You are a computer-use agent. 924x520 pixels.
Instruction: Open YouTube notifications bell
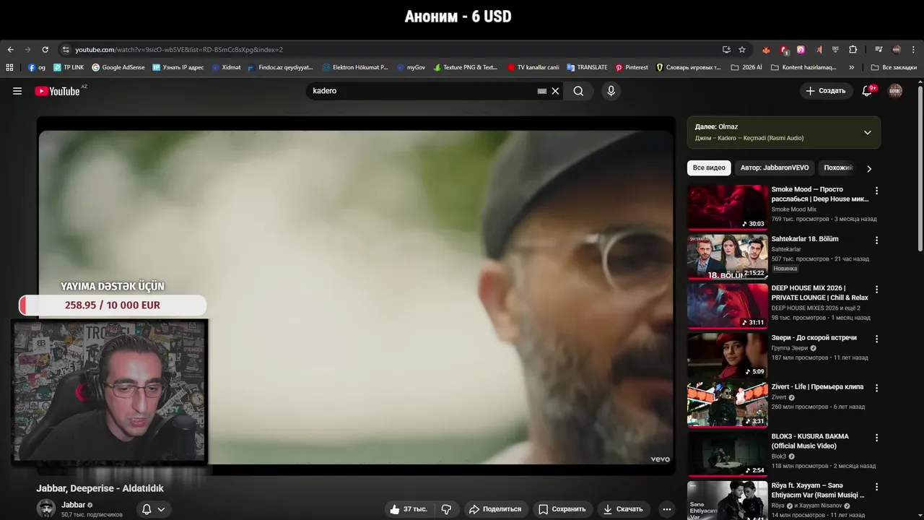coord(867,91)
